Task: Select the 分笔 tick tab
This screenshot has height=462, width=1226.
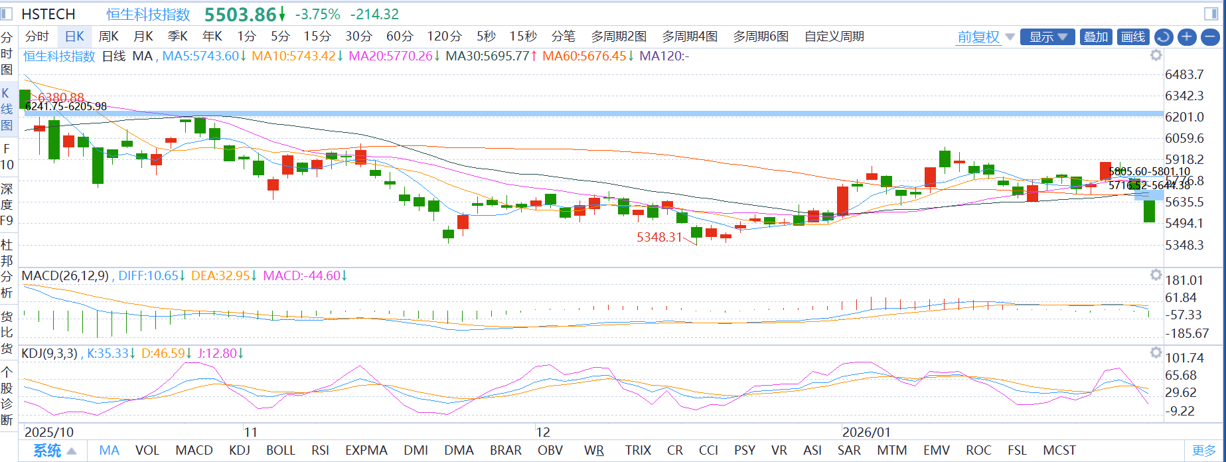Action: (x=563, y=37)
